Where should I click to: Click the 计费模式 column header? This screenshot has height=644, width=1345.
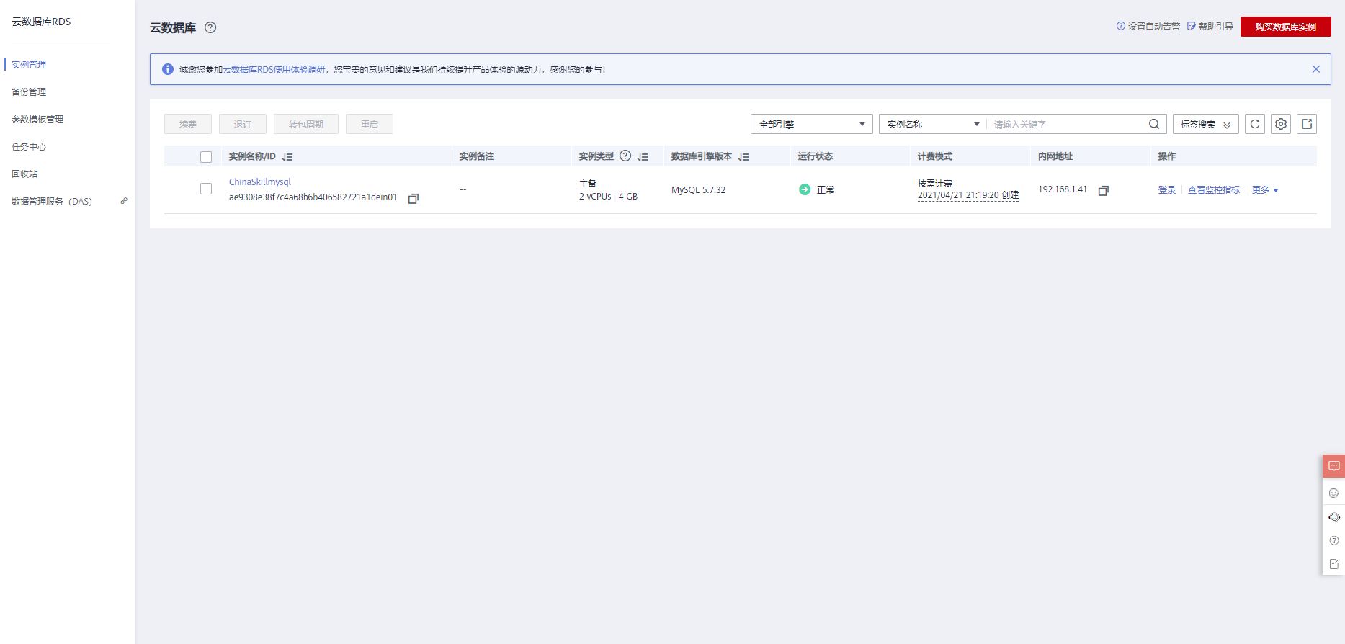tap(935, 156)
